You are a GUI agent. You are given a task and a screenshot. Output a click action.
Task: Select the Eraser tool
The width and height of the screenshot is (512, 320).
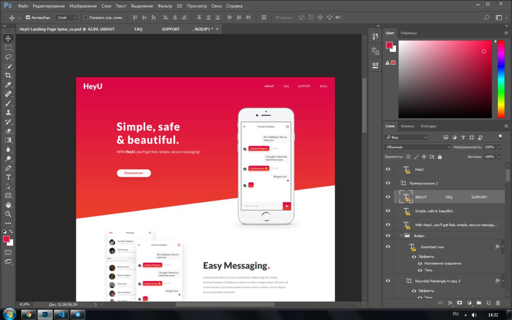coord(8,131)
